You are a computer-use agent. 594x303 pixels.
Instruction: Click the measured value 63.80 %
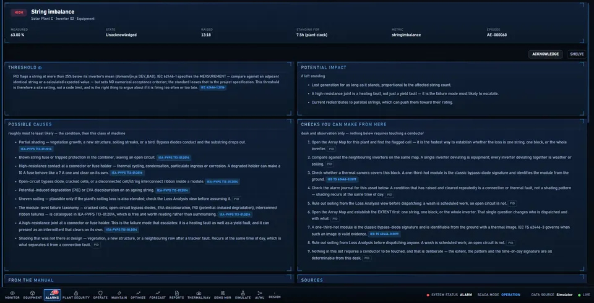(x=17, y=35)
